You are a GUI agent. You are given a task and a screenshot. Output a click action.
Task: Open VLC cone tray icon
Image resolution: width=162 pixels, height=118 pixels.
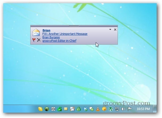[x=98, y=109]
